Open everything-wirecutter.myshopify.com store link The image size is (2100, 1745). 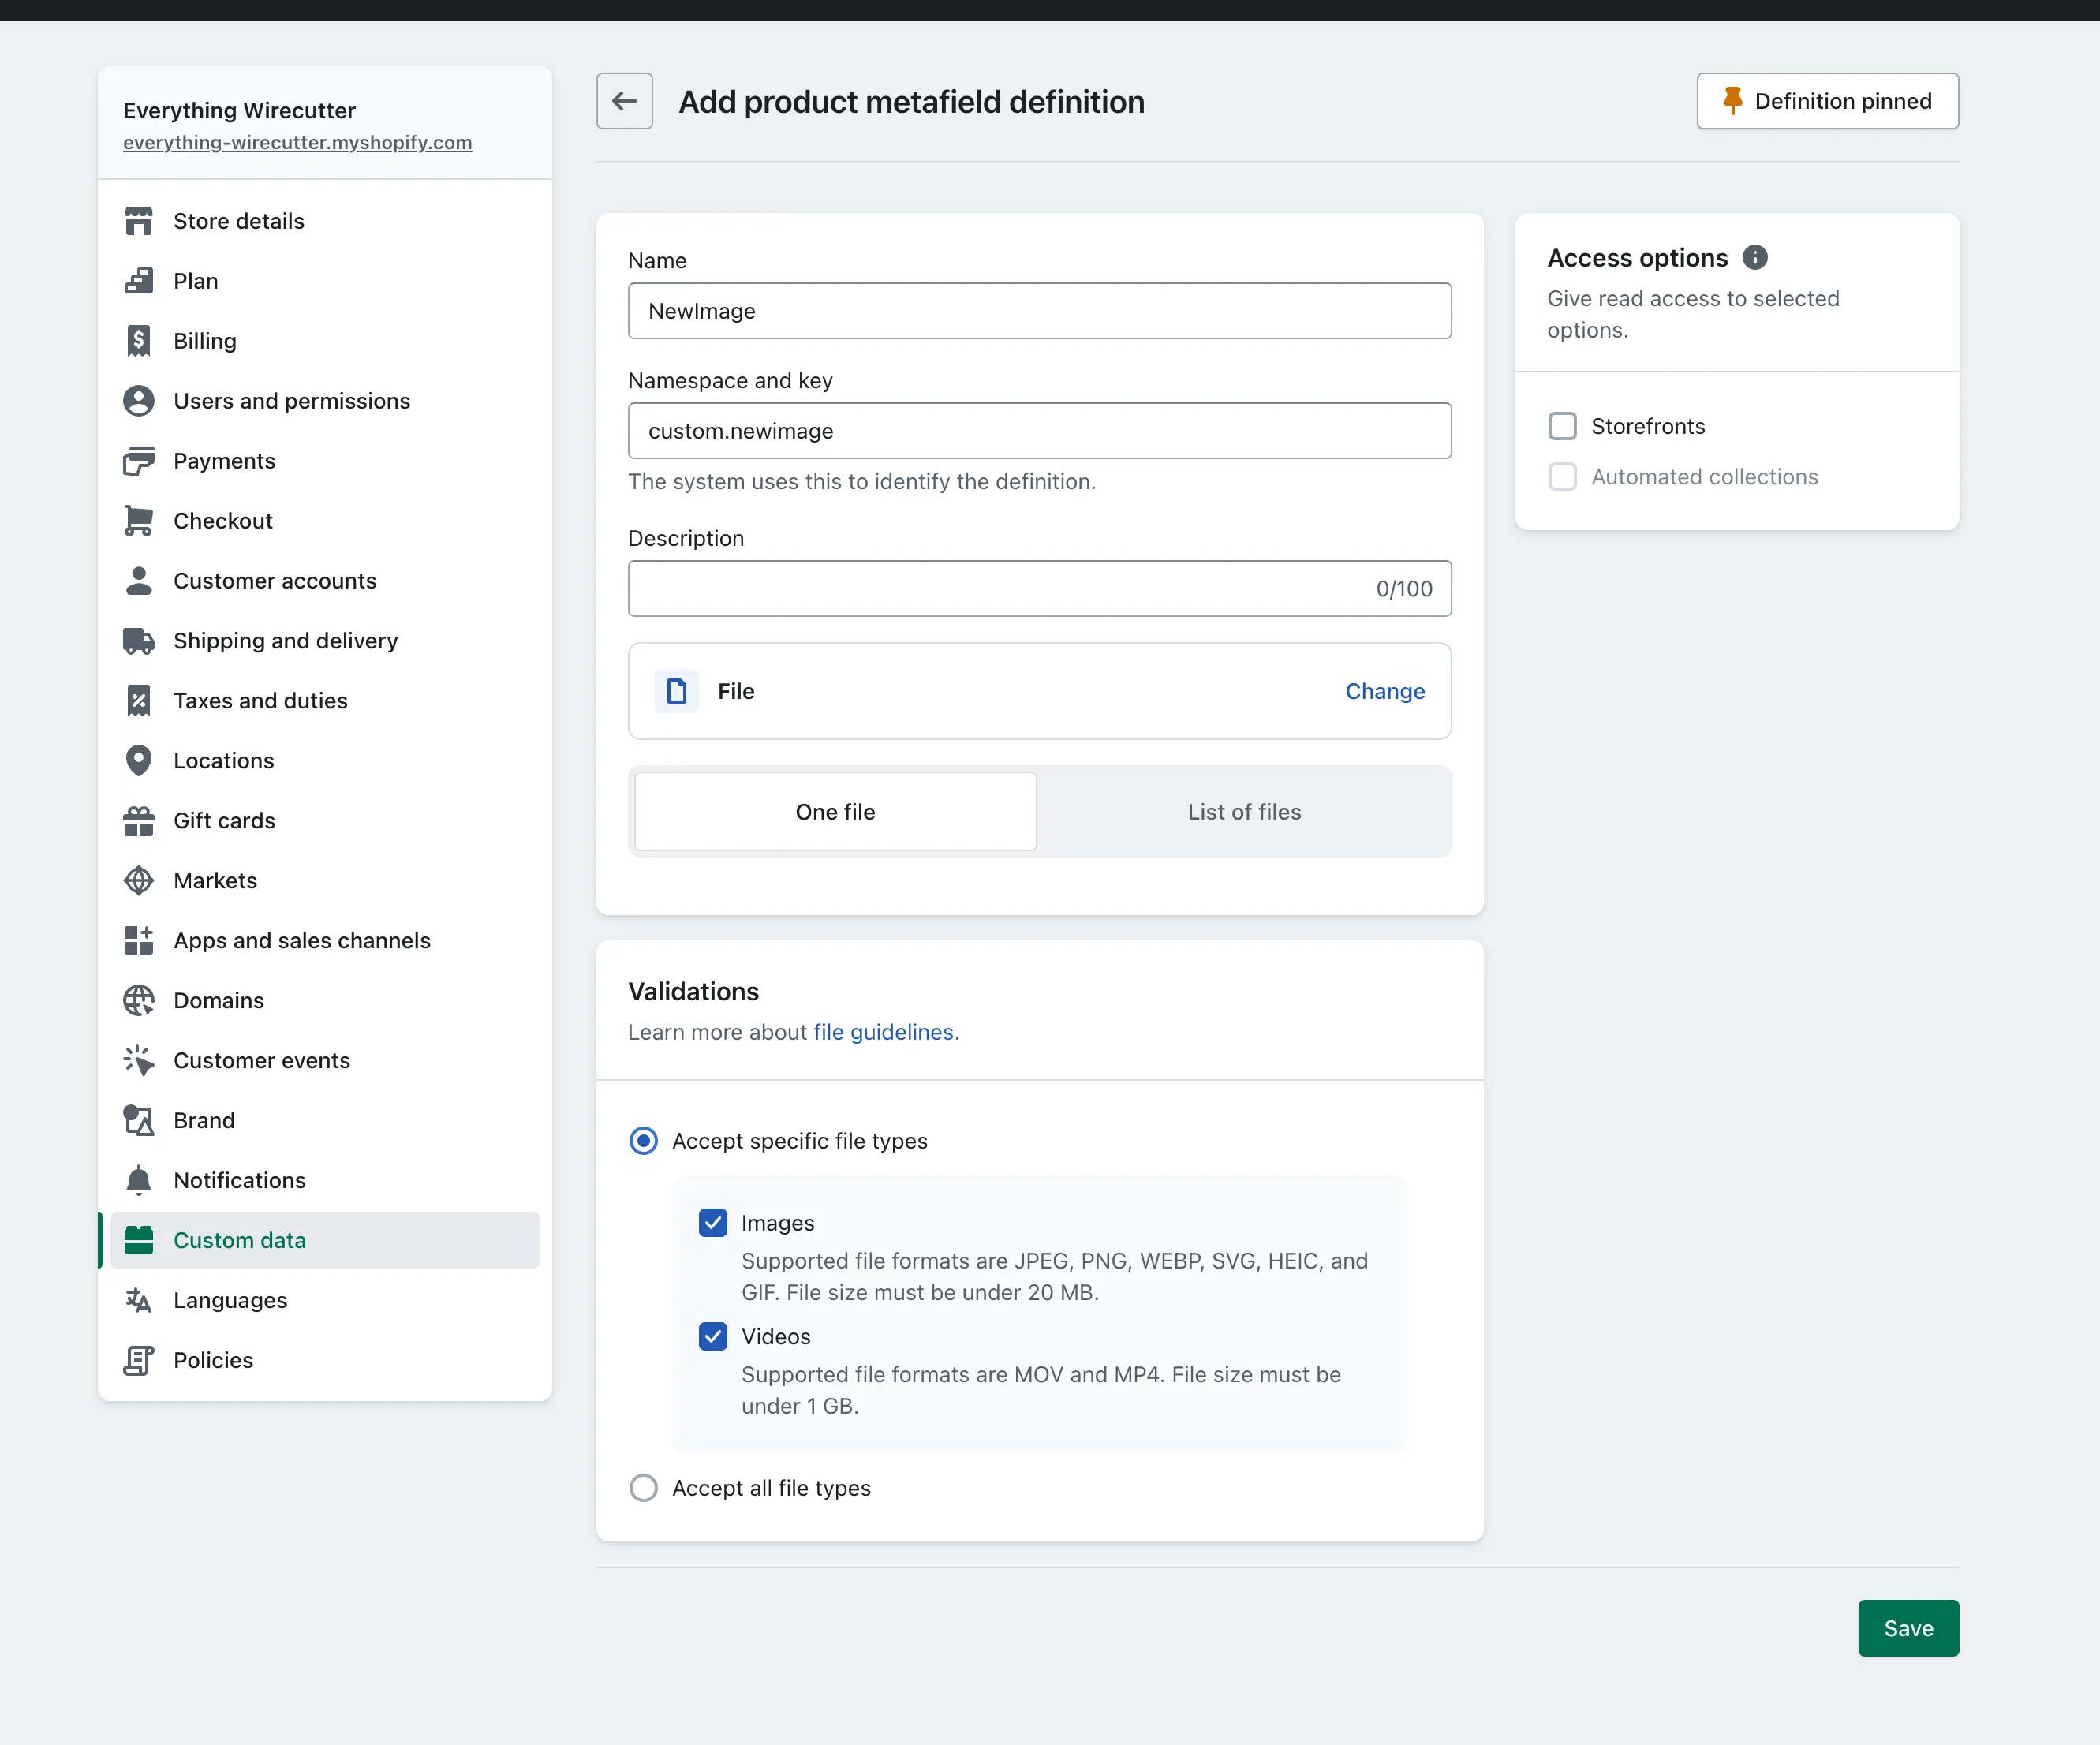[x=298, y=143]
